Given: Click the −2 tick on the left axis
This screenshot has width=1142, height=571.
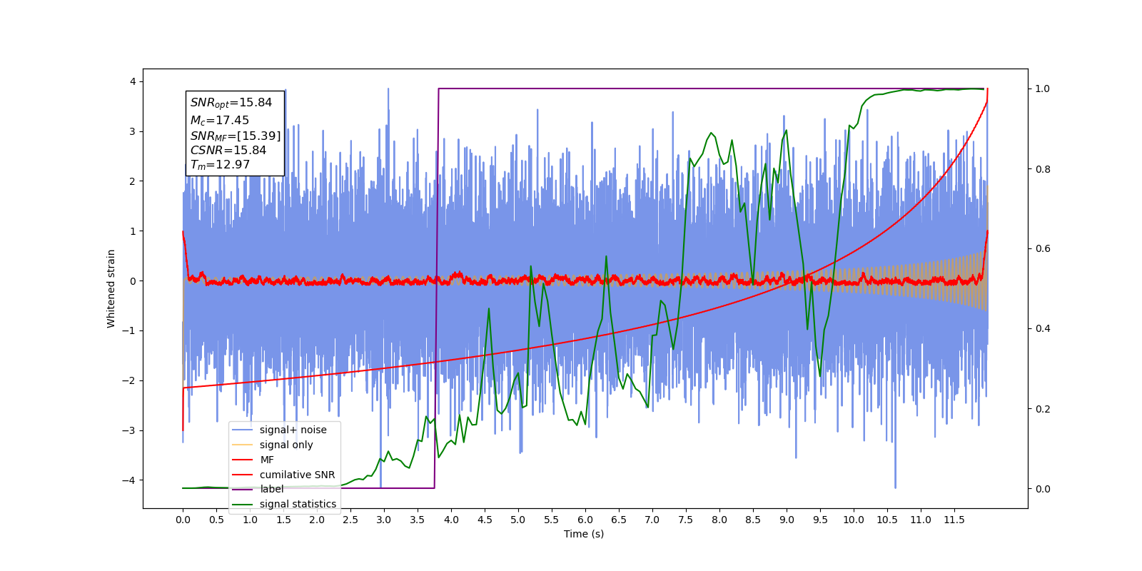Looking at the screenshot, I should click(x=129, y=380).
